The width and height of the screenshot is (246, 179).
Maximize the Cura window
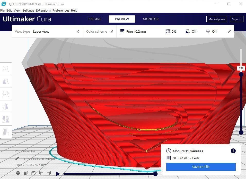coord(229,4)
